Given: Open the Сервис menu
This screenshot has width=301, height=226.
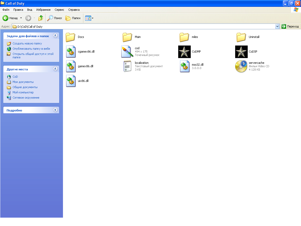Looking at the screenshot, I should coord(59,10).
